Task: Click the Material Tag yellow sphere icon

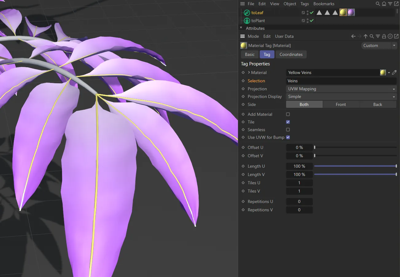Action: pyautogui.click(x=243, y=45)
